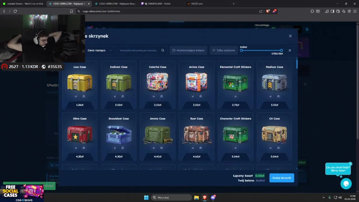Click the search magnifier icon in case search

coord(163,50)
